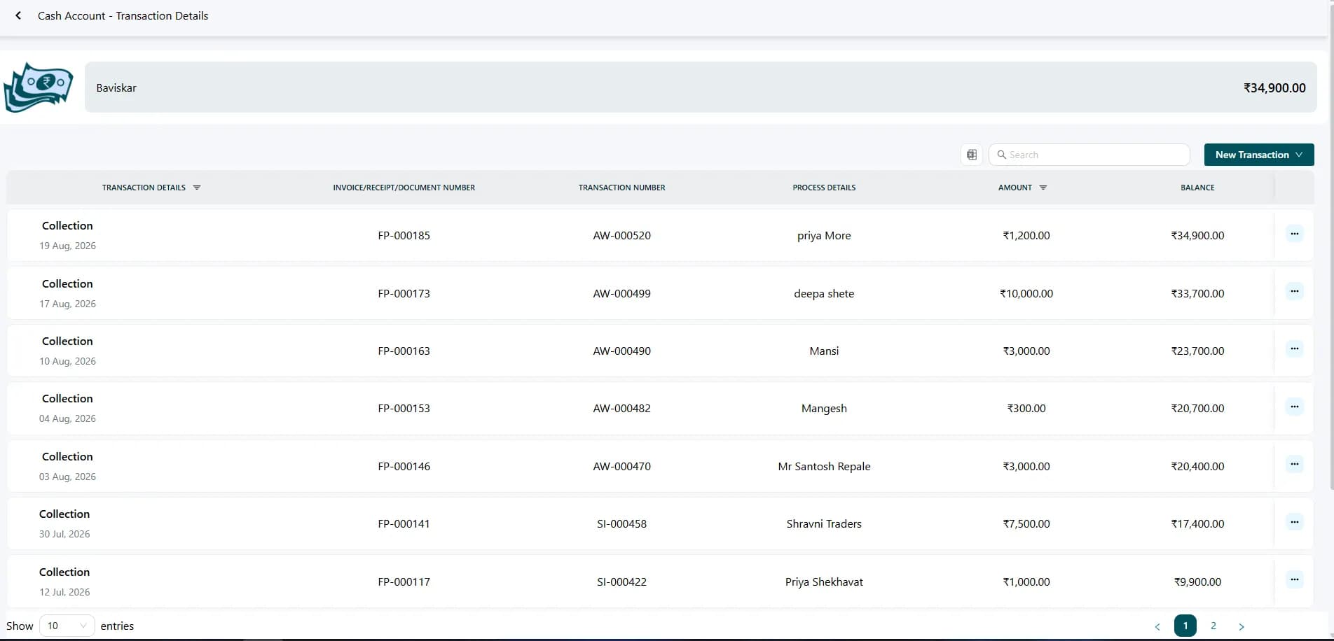Export transactions with the Excel icon

[972, 155]
